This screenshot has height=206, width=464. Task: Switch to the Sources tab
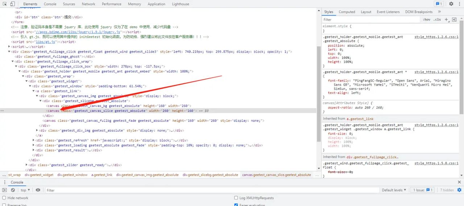tap(69, 4)
